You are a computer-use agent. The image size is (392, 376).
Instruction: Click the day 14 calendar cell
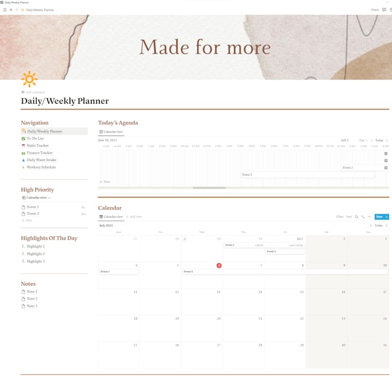[x=243, y=302]
